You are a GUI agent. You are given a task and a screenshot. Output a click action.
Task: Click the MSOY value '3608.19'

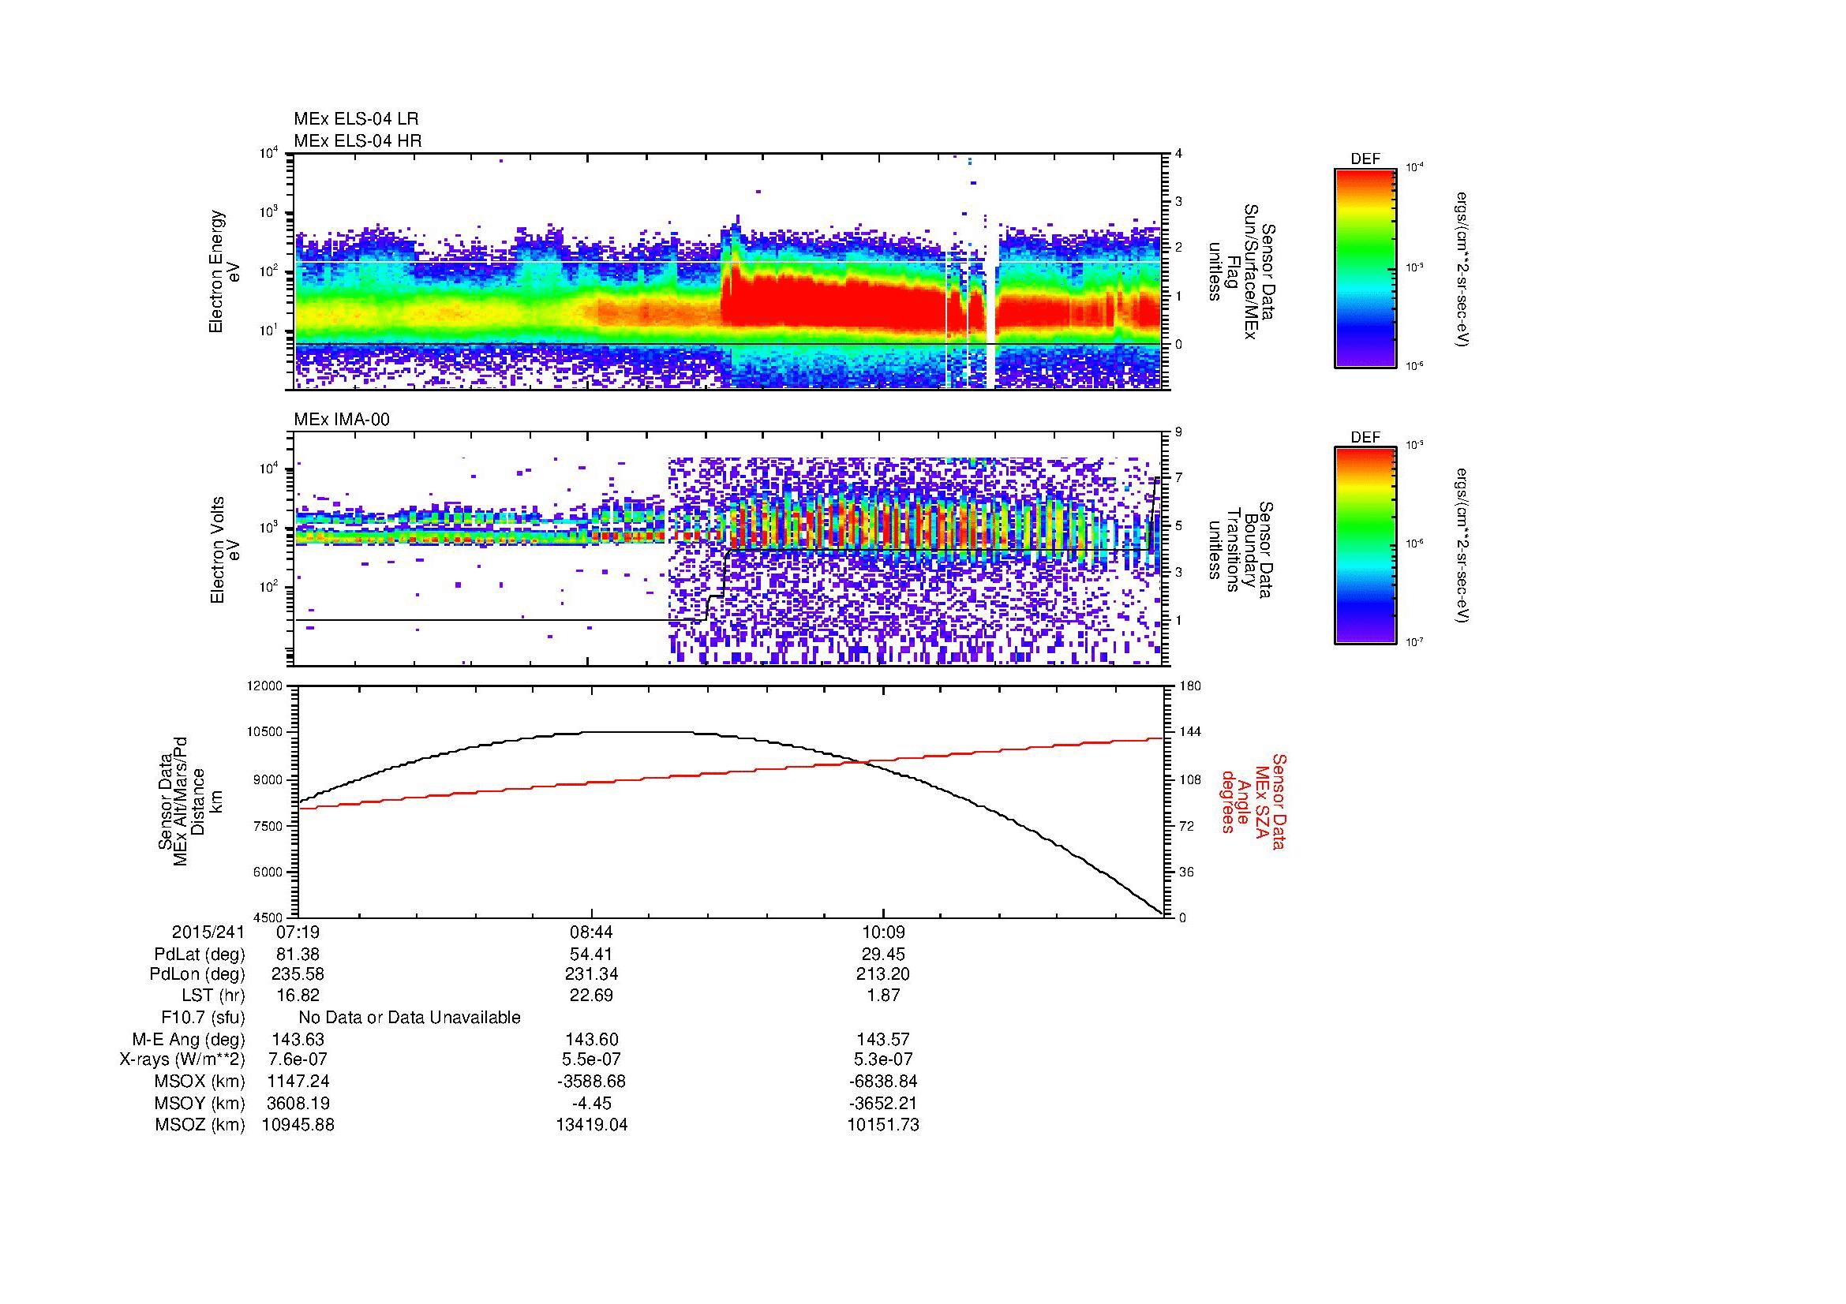pos(298,1103)
